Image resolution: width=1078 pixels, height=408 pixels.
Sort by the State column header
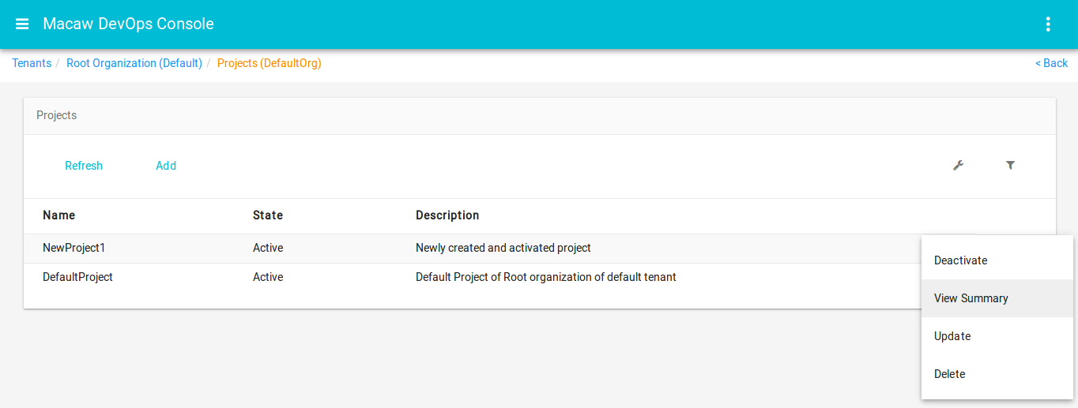click(267, 215)
